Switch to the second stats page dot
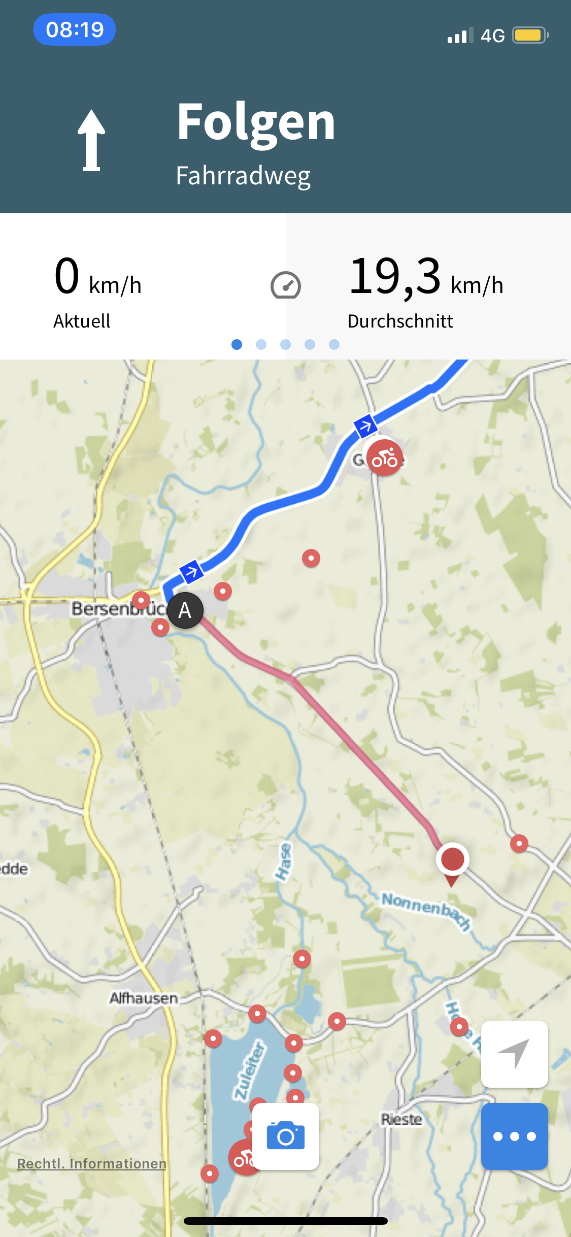Image resolution: width=571 pixels, height=1237 pixels. coord(261,344)
